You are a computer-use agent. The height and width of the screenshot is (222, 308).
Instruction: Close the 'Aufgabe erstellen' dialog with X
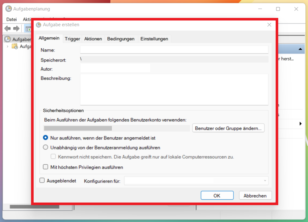(269, 25)
